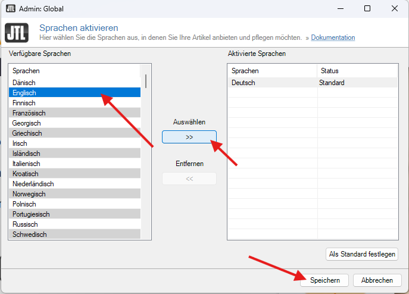Select Deutsch row in activated languages
Viewport: 409px width, 294px height.
(313, 83)
